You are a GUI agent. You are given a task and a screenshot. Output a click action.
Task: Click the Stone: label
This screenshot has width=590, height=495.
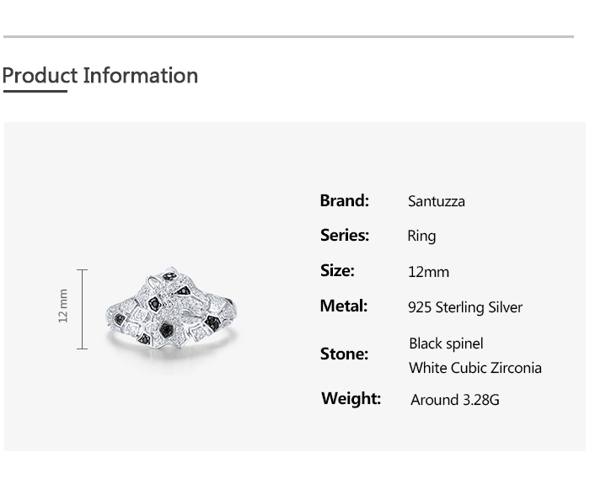[x=344, y=354]
